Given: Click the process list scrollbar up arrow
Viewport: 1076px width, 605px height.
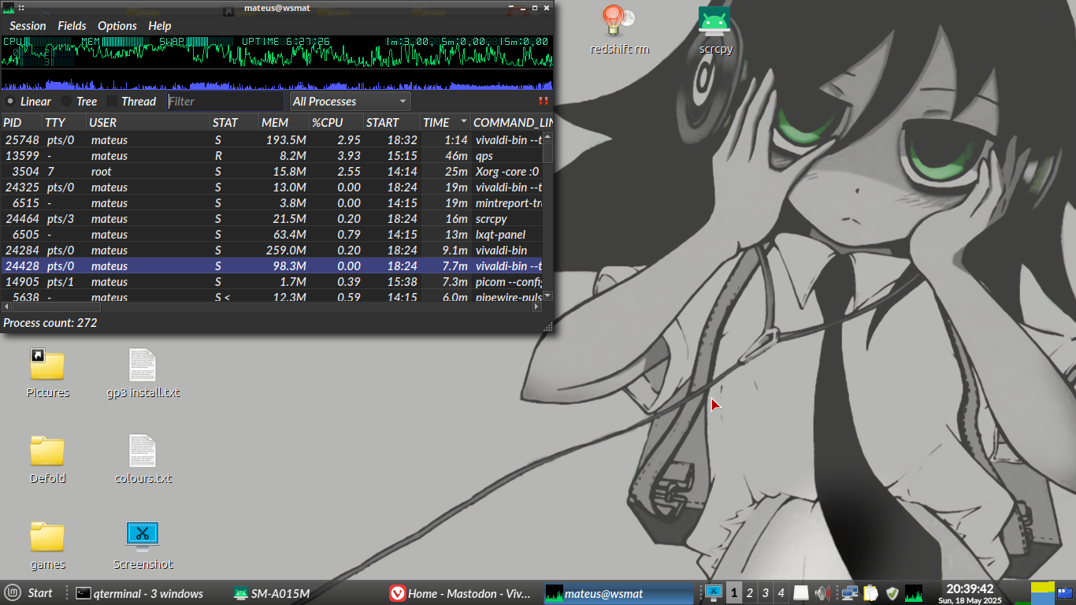Looking at the screenshot, I should click(548, 137).
